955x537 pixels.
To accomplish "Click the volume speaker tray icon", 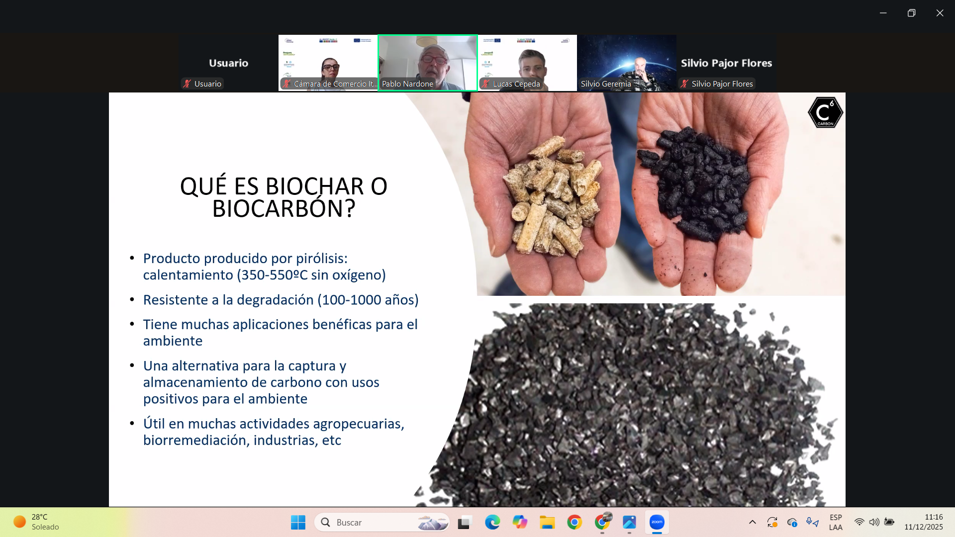I will pos(874,522).
